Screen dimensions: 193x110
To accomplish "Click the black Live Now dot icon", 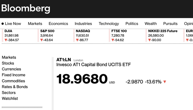I will 3,24.
